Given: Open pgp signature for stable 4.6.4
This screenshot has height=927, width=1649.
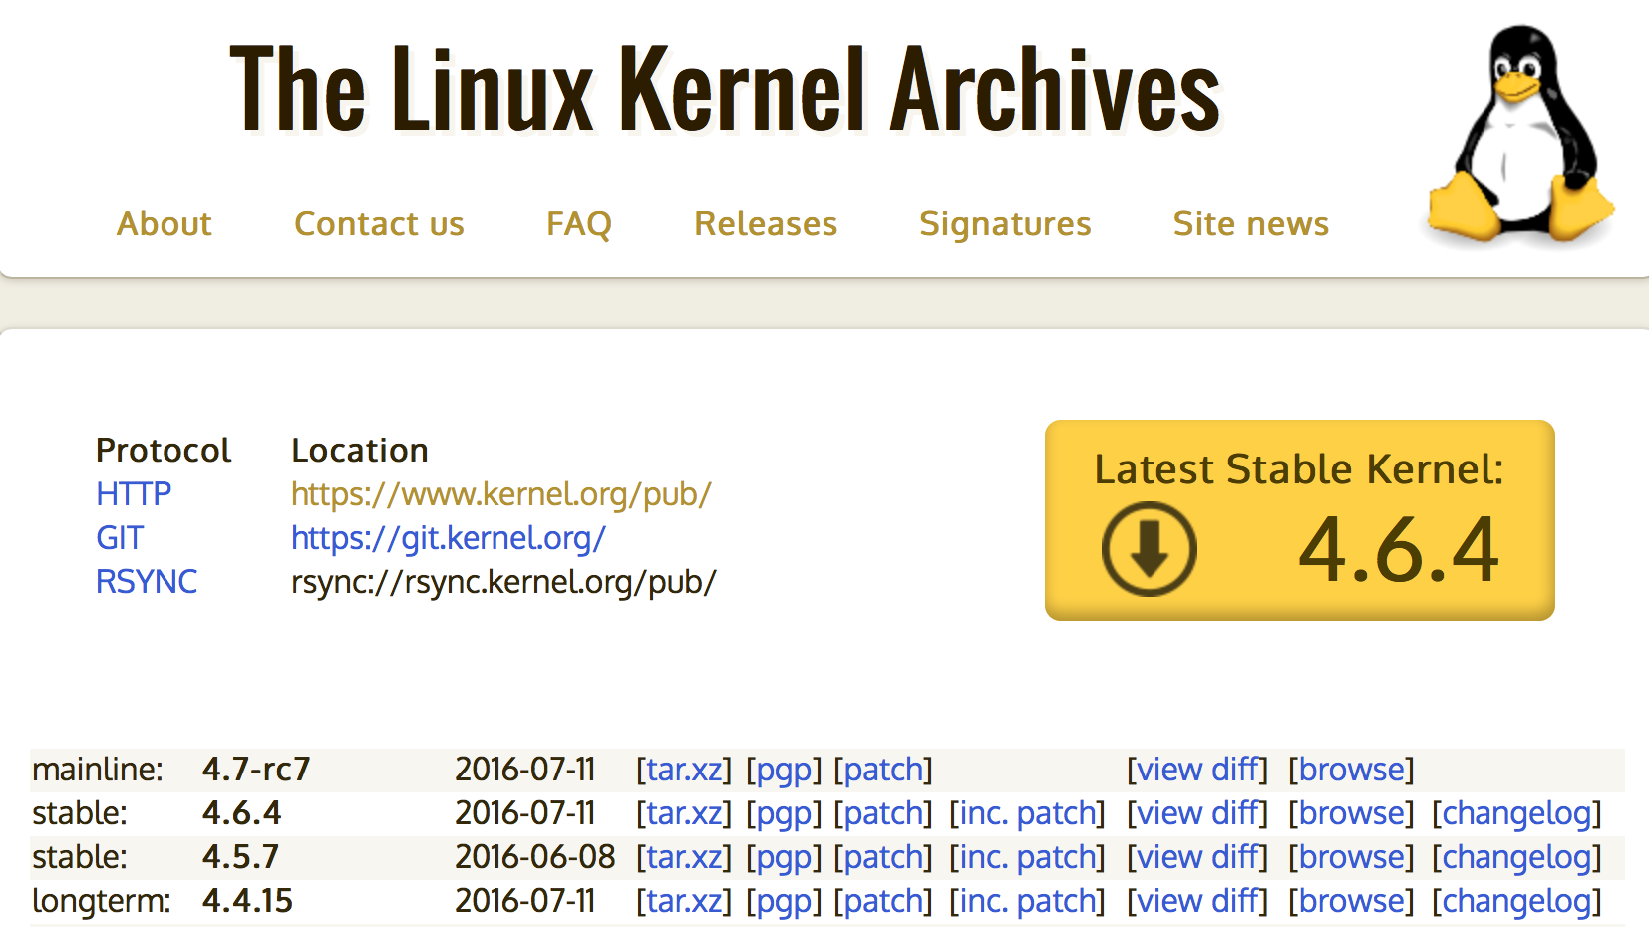Looking at the screenshot, I should coord(784,813).
